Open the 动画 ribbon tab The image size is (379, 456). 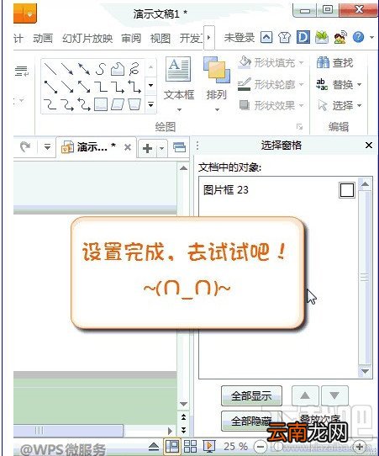(43, 38)
